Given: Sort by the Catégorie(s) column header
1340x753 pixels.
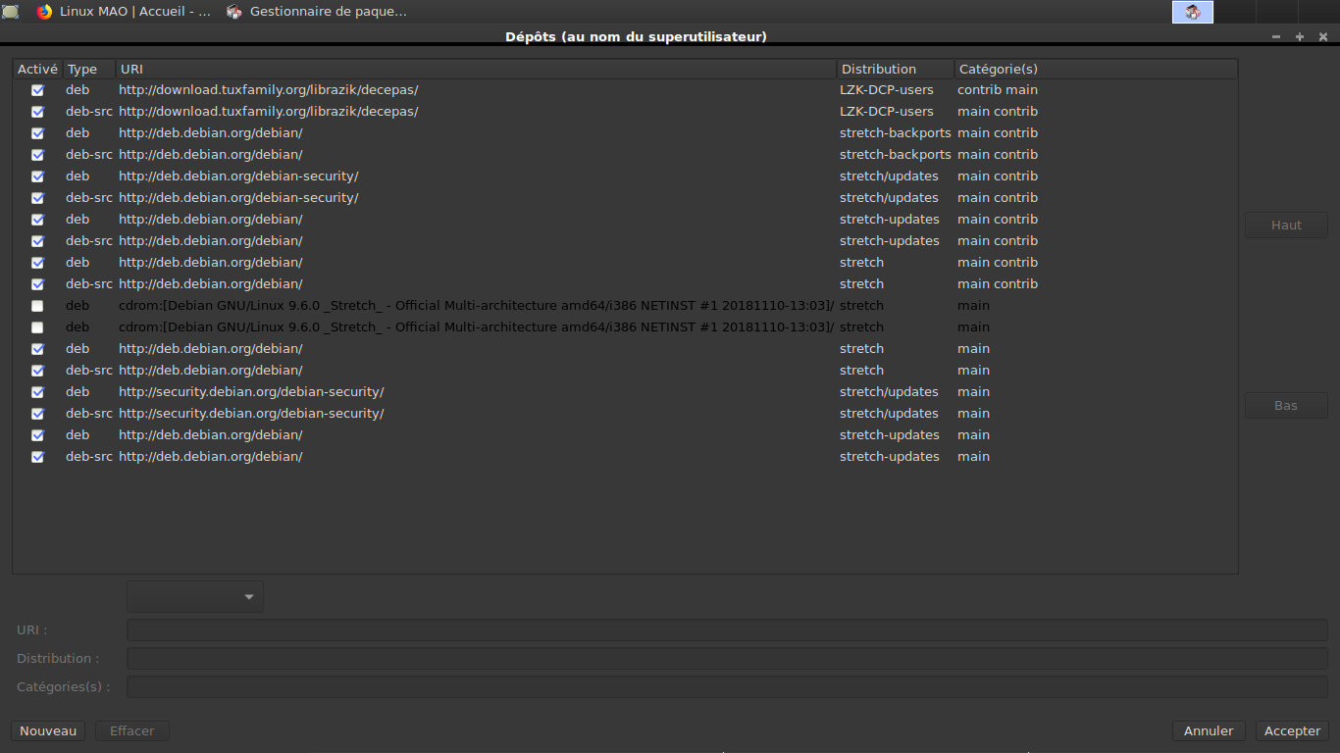Looking at the screenshot, I should [1095, 70].
